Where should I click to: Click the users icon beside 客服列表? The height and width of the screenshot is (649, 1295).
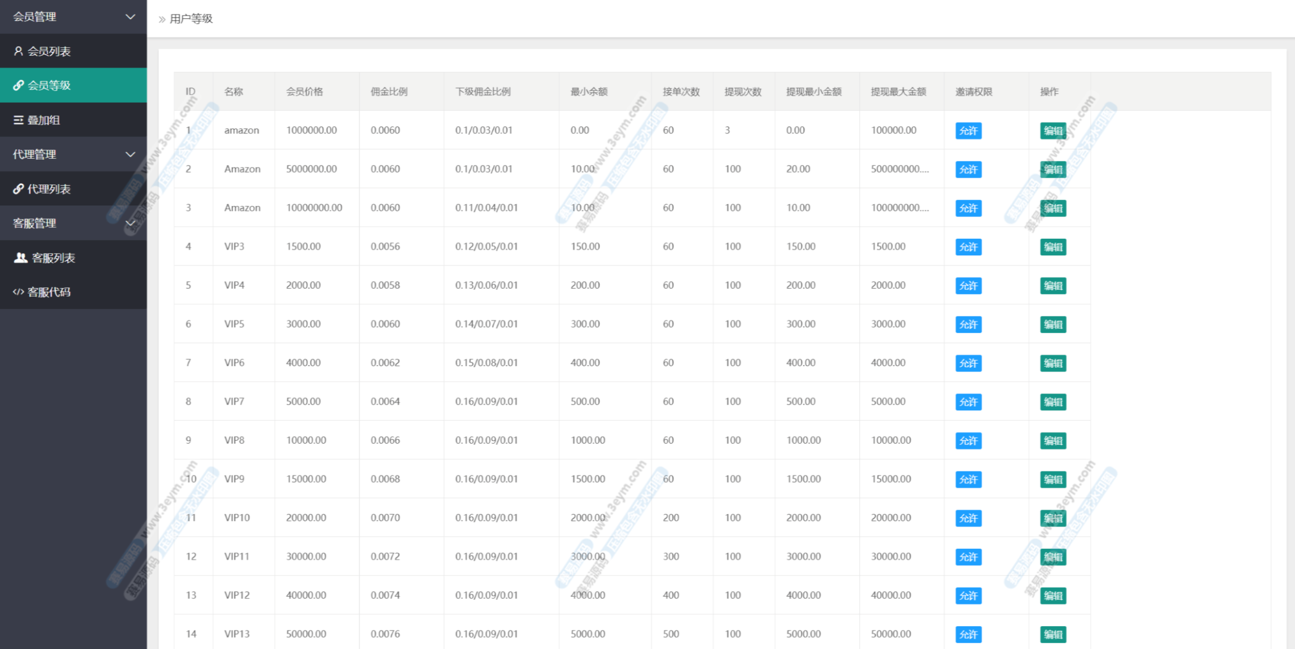(x=20, y=257)
